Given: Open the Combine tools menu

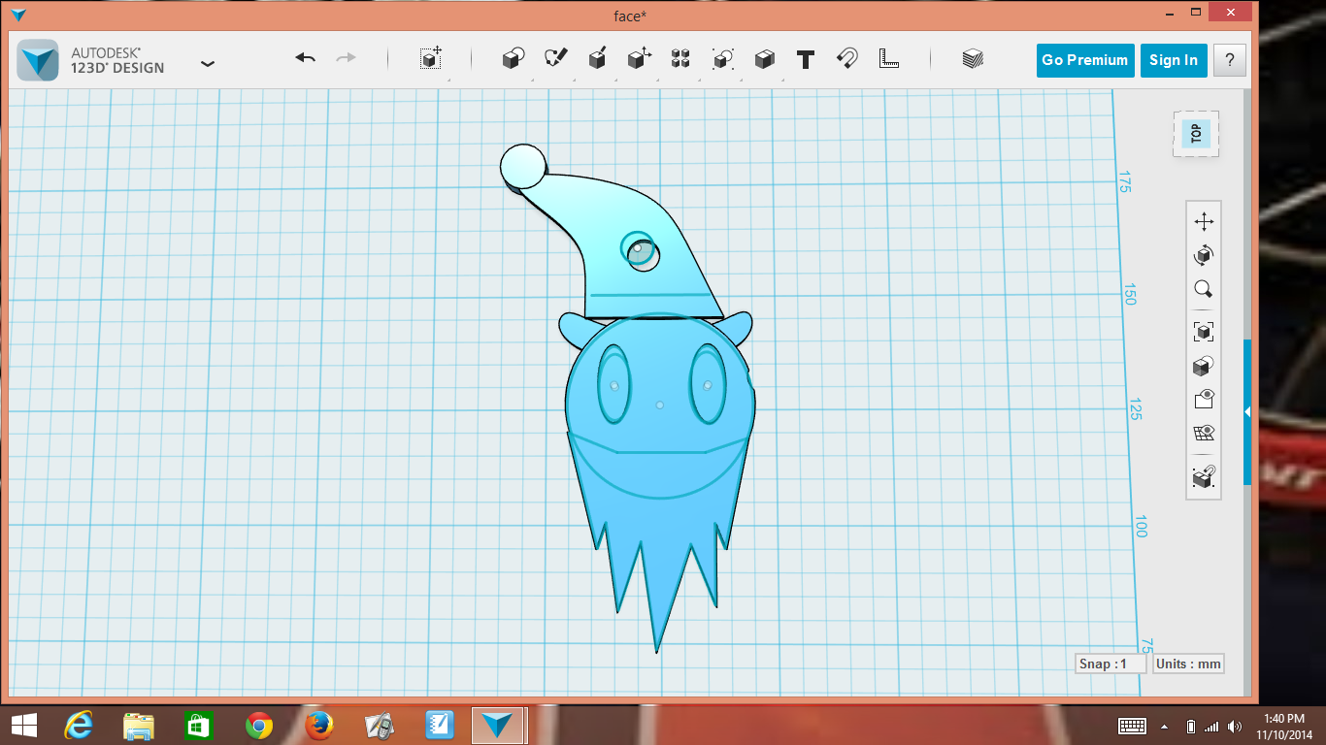Looking at the screenshot, I should click(x=764, y=59).
